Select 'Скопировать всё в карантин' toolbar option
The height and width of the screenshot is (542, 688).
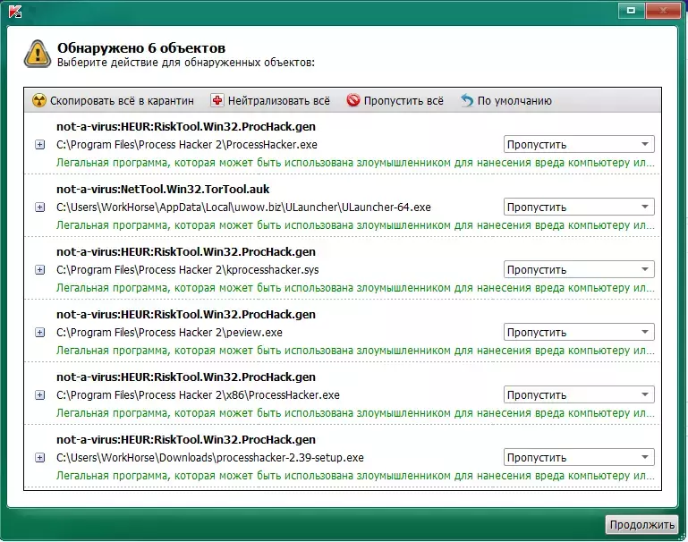tap(114, 100)
